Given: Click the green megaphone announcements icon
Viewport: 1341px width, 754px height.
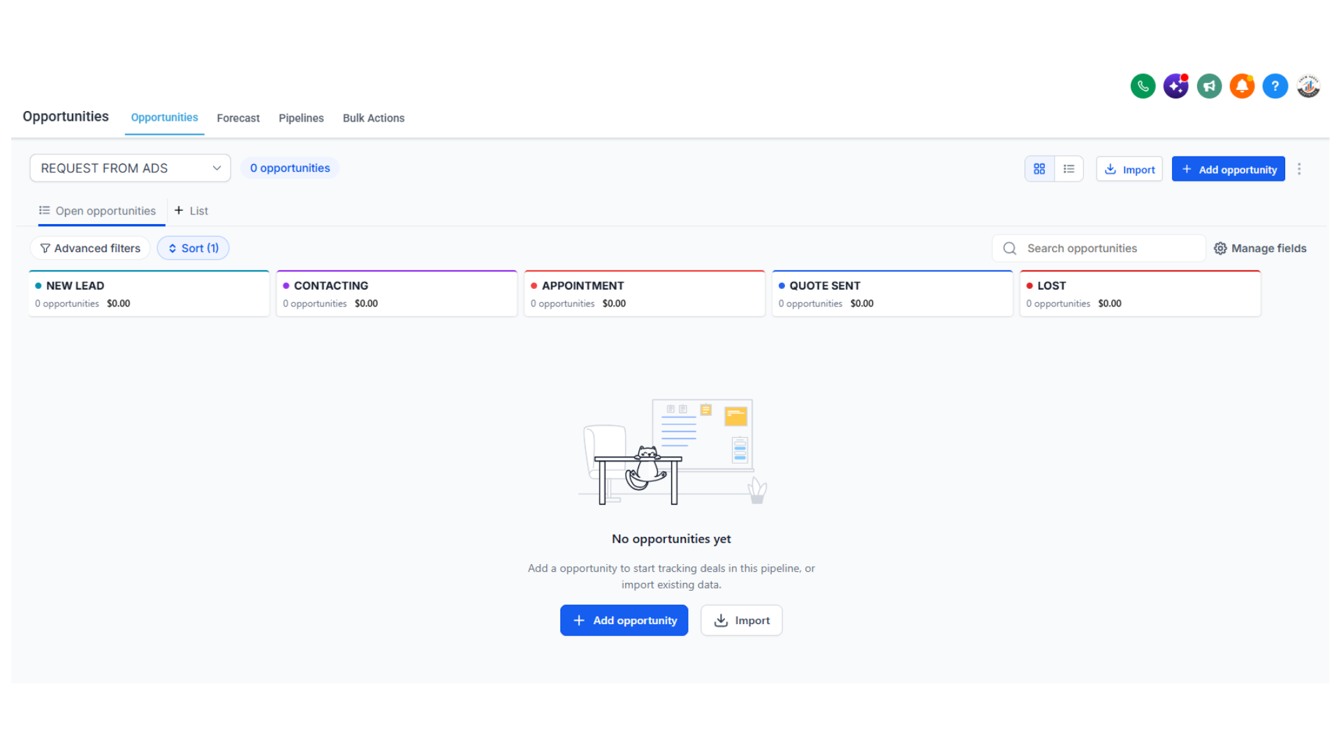Looking at the screenshot, I should click(1209, 87).
